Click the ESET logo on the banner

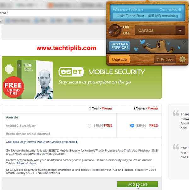pos(71,72)
